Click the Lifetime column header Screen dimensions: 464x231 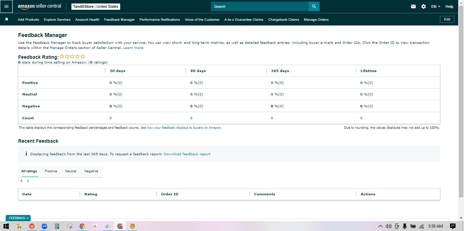click(x=369, y=71)
